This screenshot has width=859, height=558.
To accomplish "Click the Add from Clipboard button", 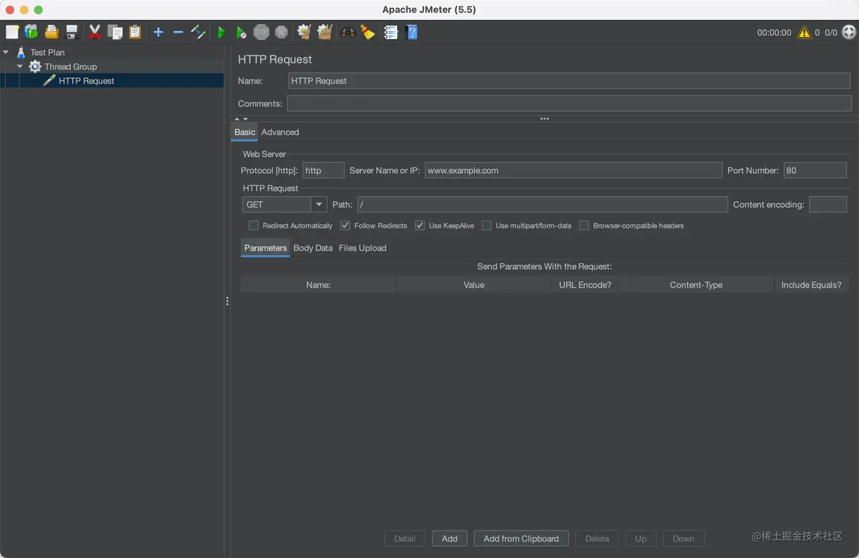I will [521, 539].
